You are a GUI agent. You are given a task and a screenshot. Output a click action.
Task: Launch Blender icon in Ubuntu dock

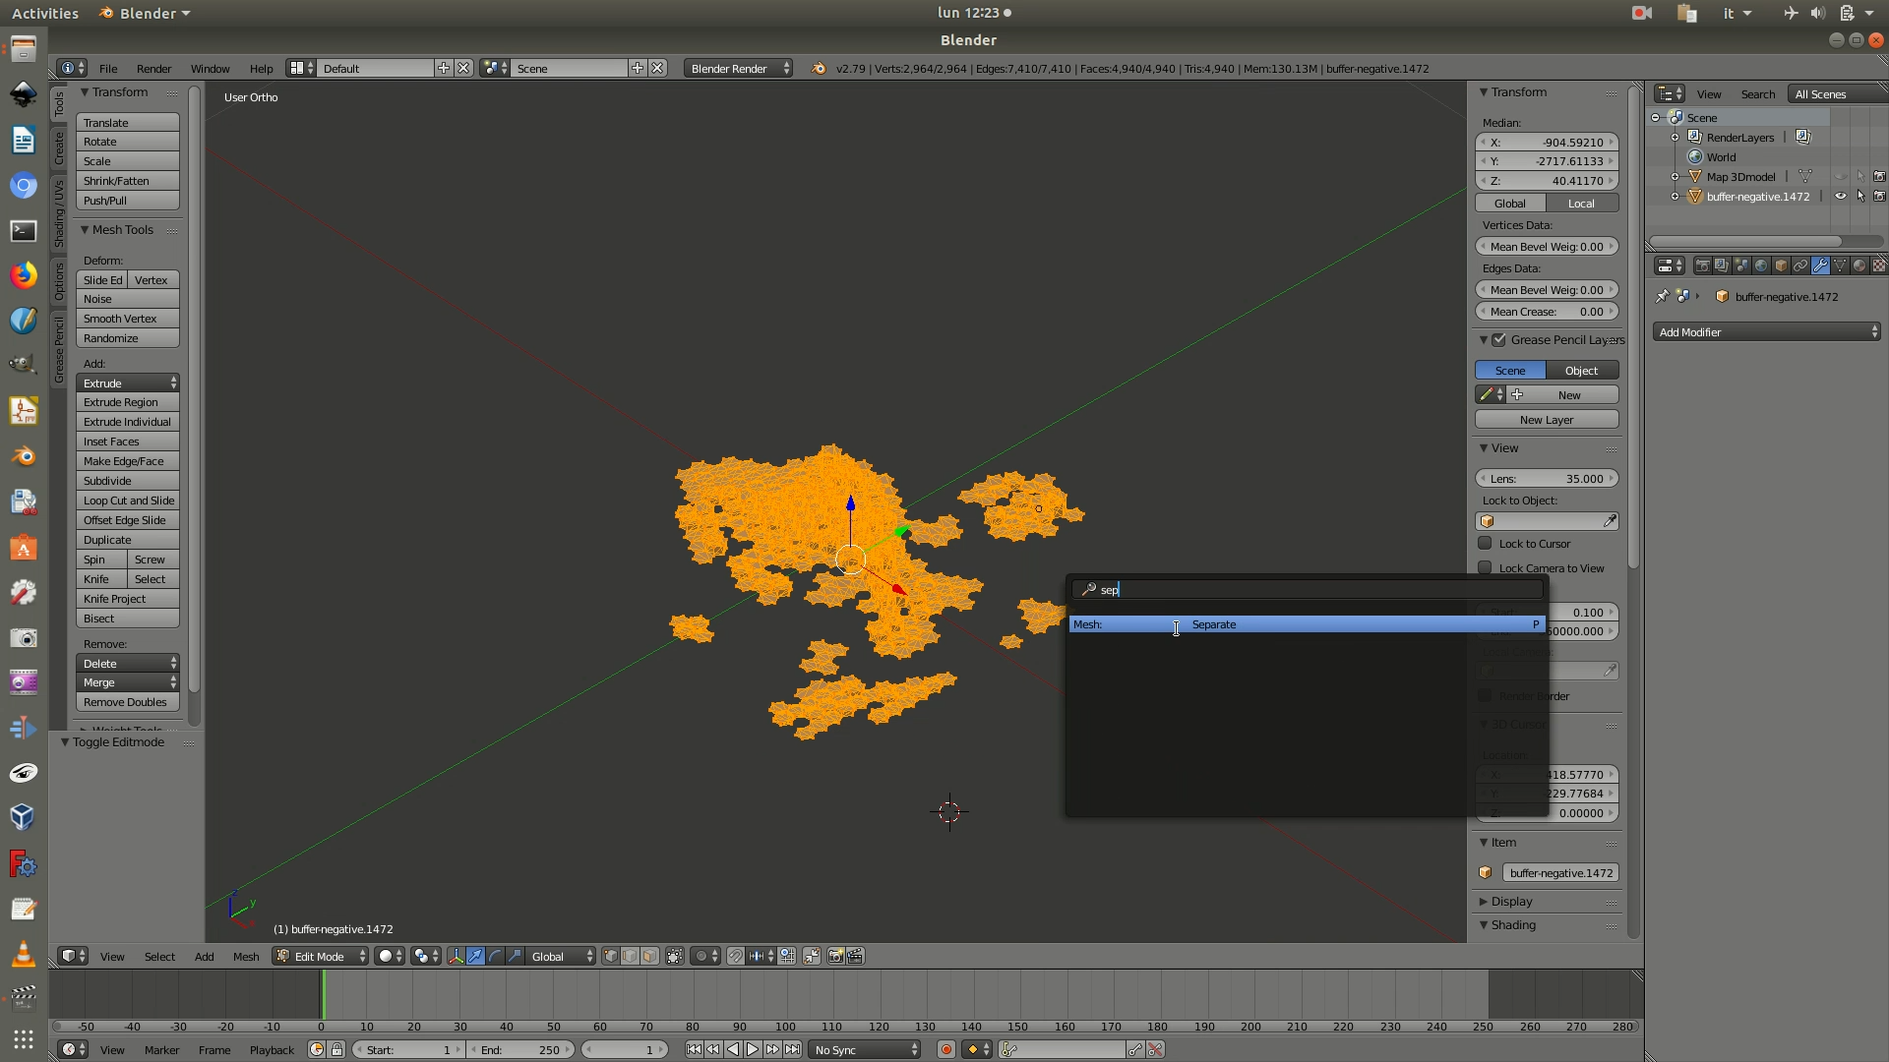[24, 456]
